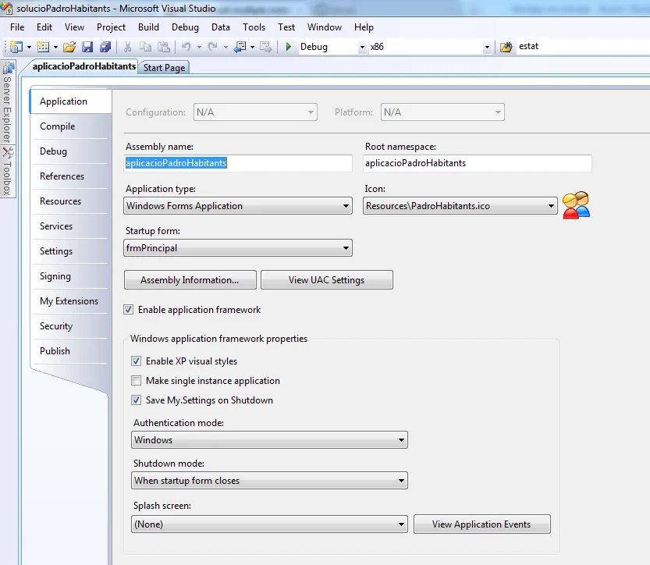The height and width of the screenshot is (565, 650).
Task: Click the Redo arrow icon
Action: click(213, 47)
